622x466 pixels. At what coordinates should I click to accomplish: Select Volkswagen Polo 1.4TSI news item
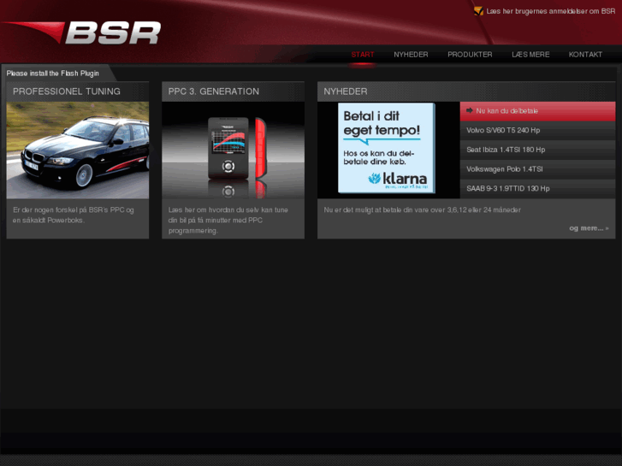(537, 169)
